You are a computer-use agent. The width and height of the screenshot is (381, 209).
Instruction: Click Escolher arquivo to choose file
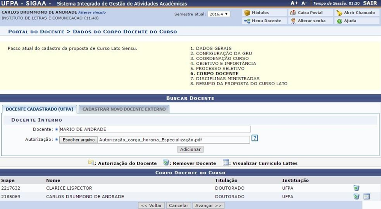tap(78, 140)
